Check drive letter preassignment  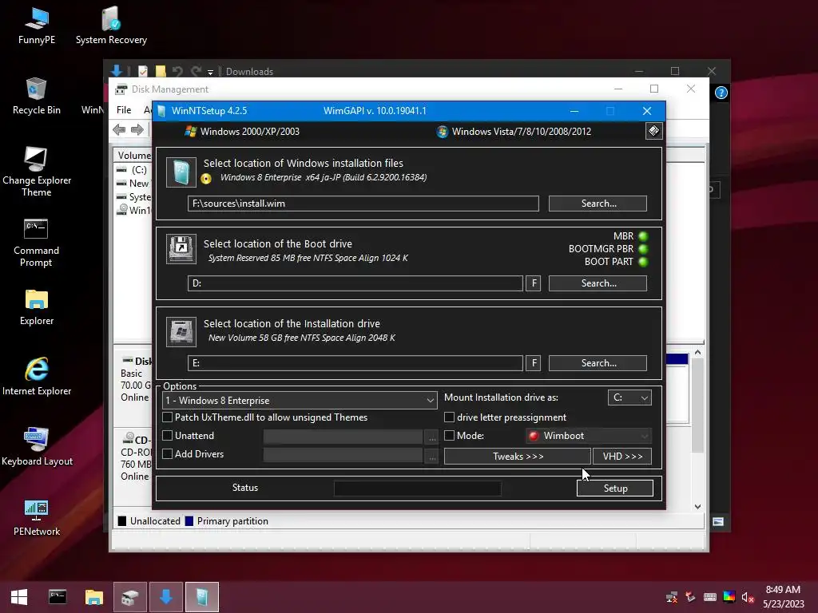point(449,417)
